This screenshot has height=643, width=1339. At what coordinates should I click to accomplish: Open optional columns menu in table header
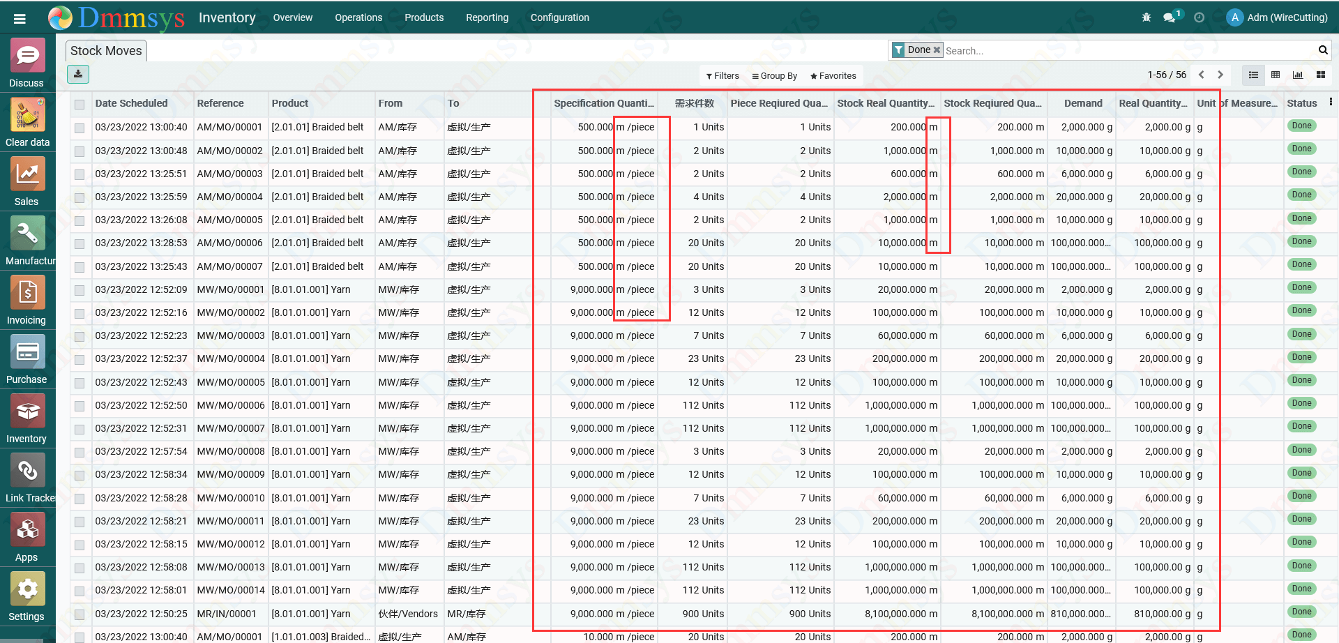[x=1331, y=102]
